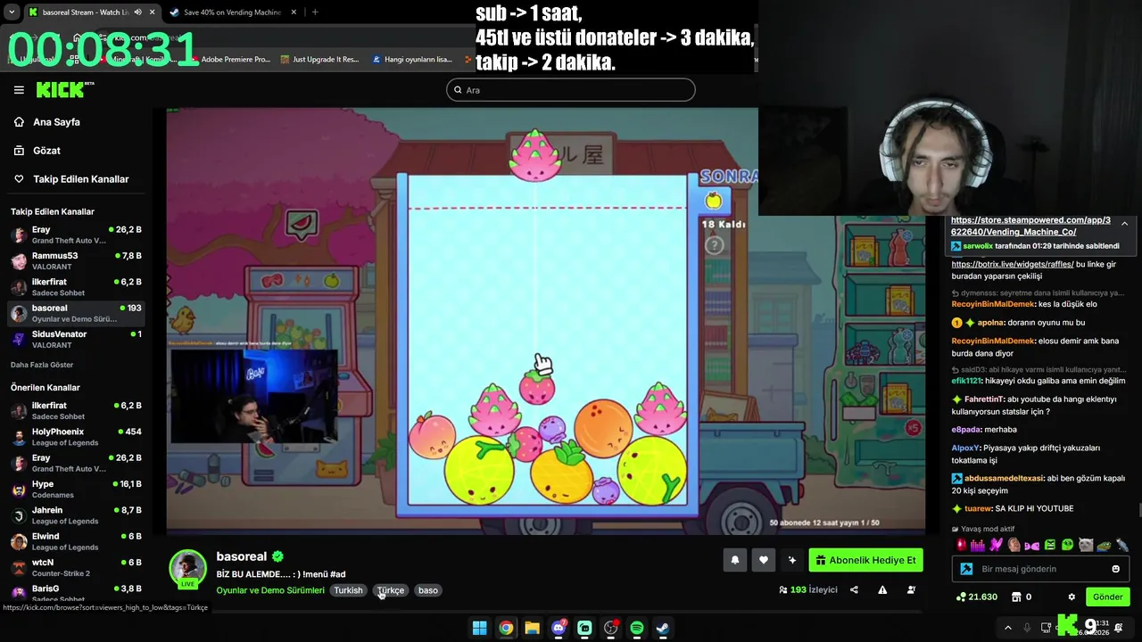Open Just Upgrade It Res bookmark

coord(319,60)
